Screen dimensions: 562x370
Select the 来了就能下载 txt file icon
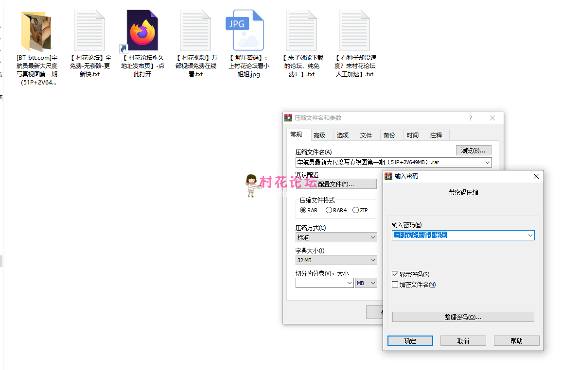301,31
